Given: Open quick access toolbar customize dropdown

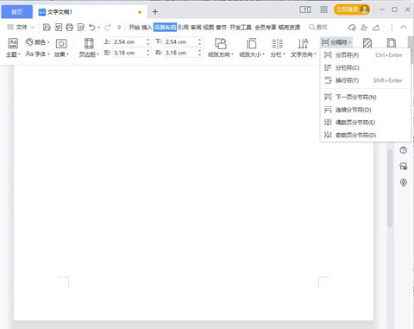Looking at the screenshot, I should 119,28.
